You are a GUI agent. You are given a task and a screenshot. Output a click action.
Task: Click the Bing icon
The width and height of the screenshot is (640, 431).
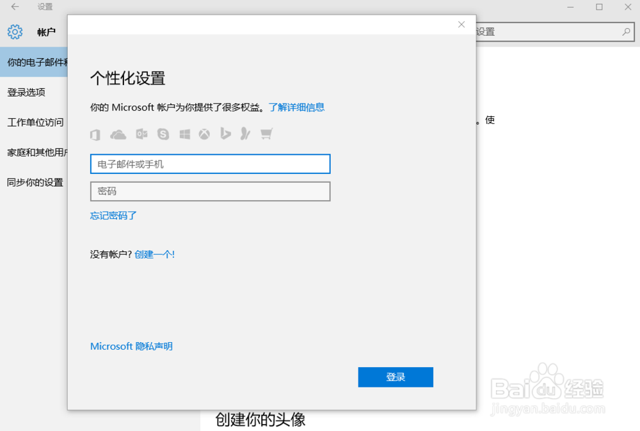[x=225, y=134]
